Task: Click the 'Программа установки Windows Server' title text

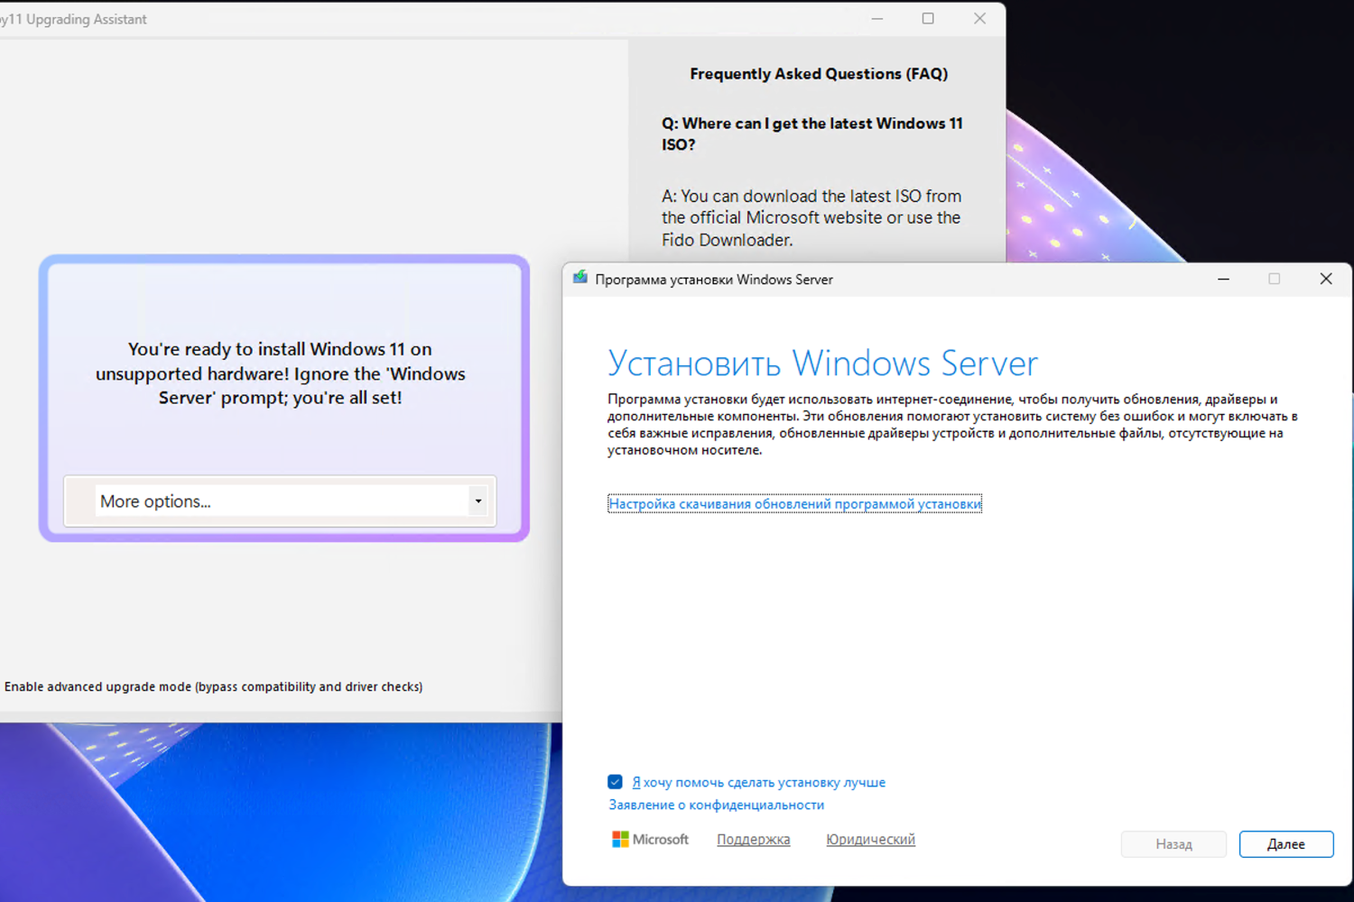Action: (x=714, y=280)
